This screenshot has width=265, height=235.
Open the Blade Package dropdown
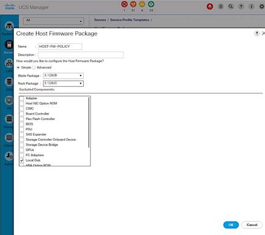[63, 76]
